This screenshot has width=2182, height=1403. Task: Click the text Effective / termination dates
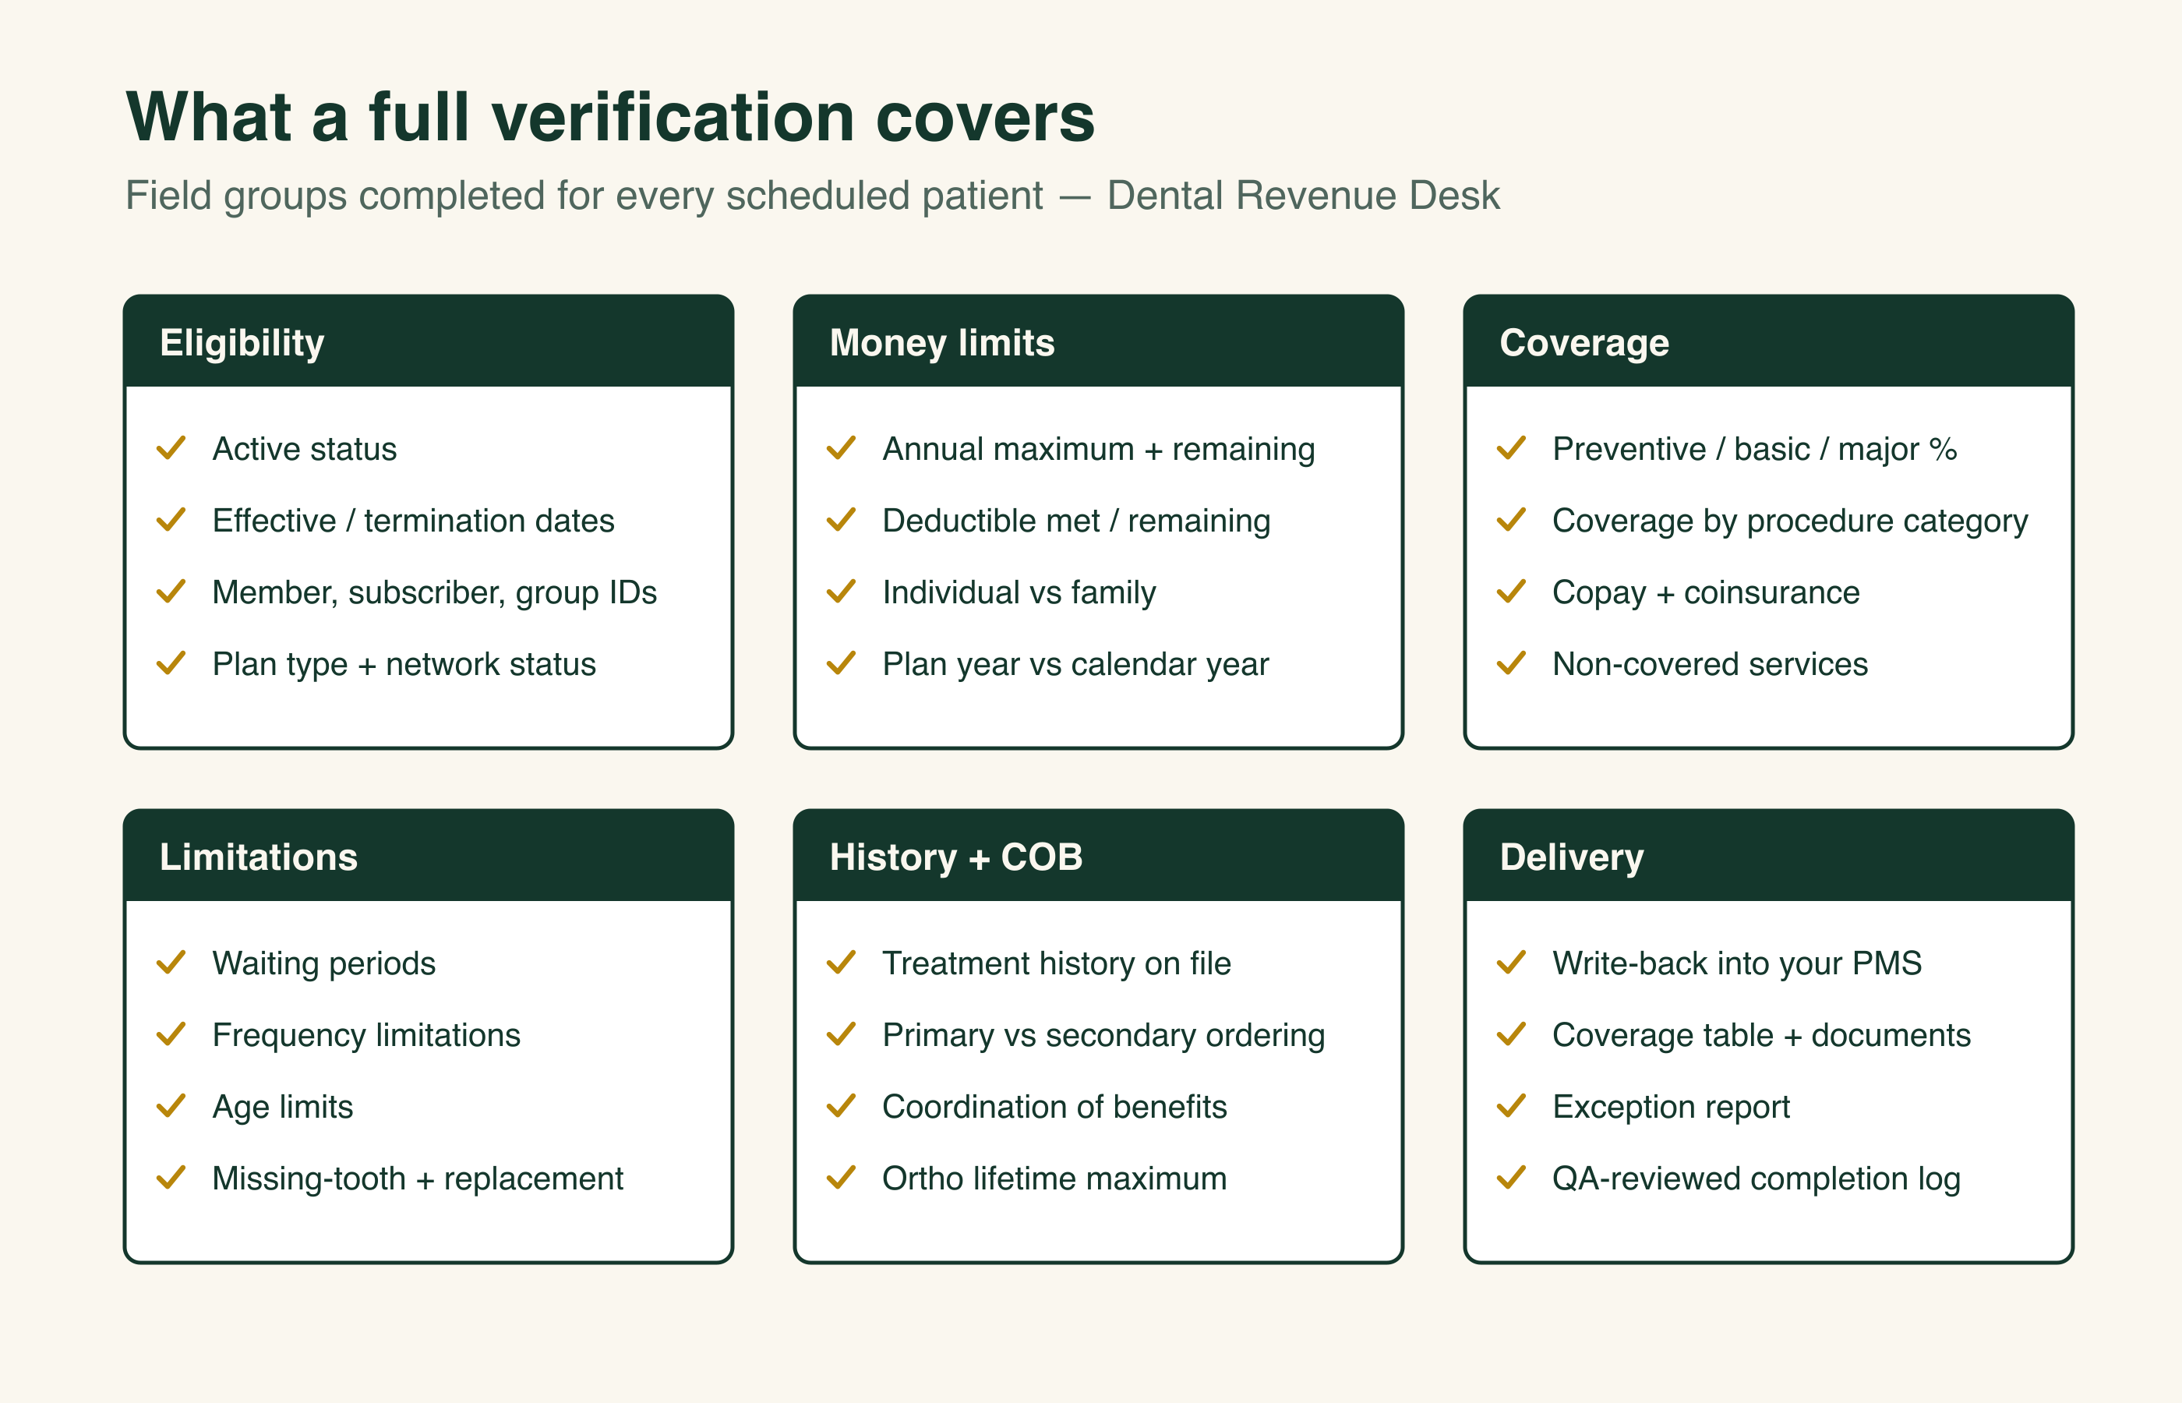[414, 521]
